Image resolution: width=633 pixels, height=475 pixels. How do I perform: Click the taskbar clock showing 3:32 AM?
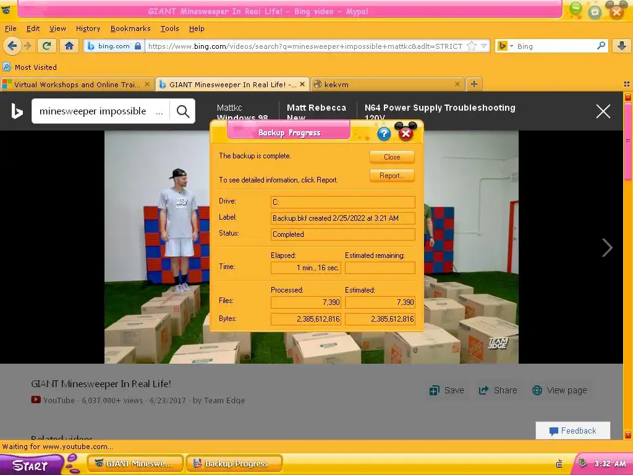coord(610,464)
